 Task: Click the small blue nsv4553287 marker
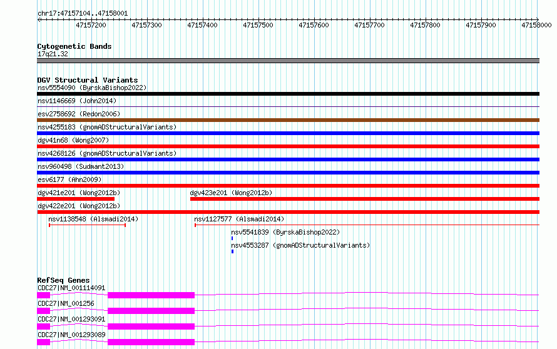coord(232,251)
